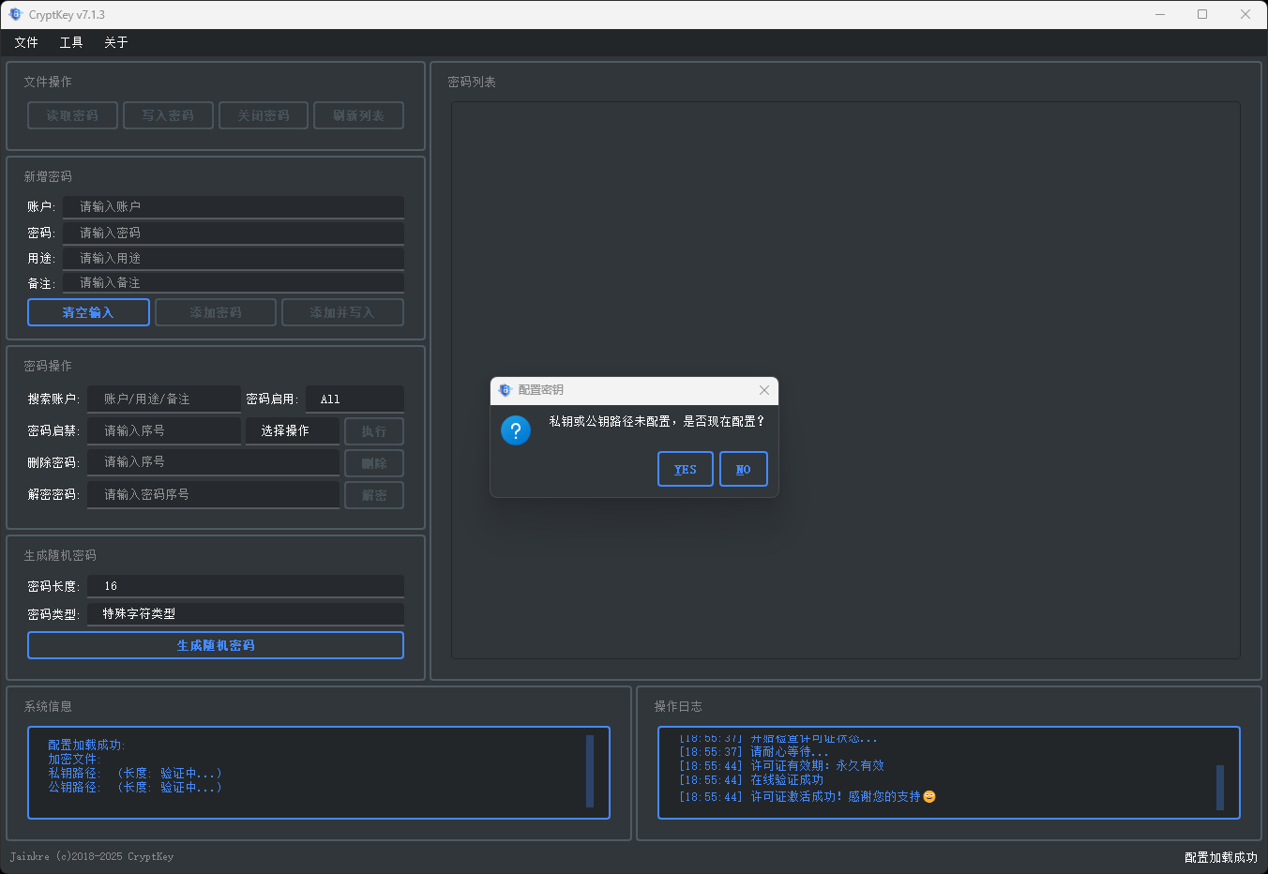1268x874 pixels.
Task: Click the 系统信息 panel scrollbar
Action: (590, 771)
